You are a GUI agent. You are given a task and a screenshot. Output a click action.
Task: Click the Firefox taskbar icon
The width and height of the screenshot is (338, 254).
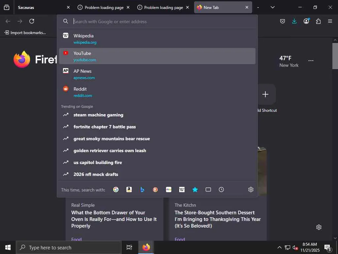[146, 247]
